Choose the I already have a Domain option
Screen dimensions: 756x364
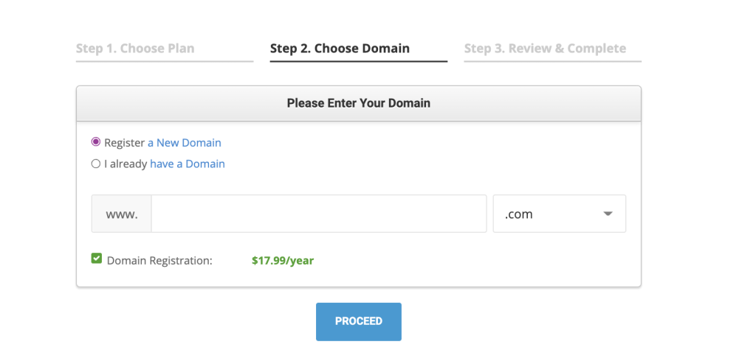tap(96, 164)
